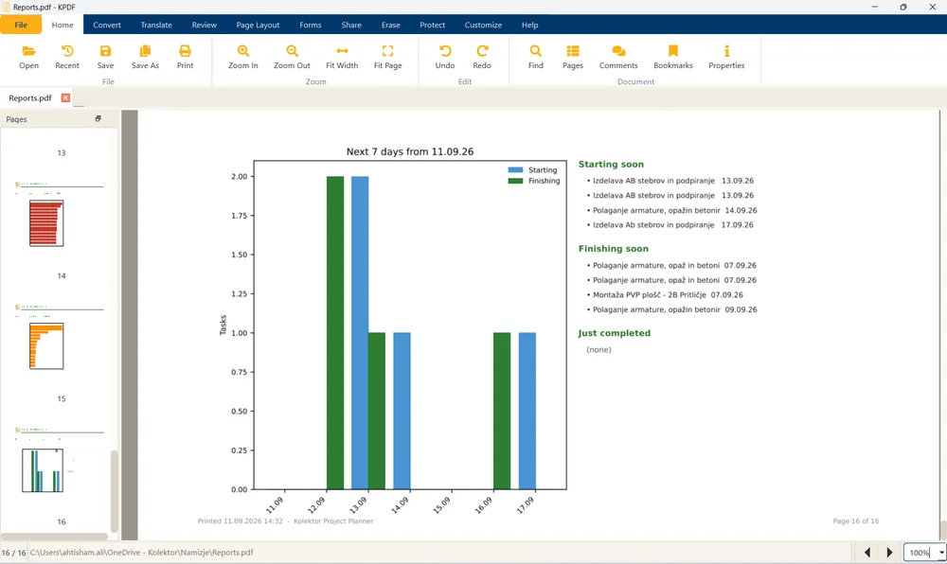Click the 100% zoom input field
This screenshot has width=947, height=564.
(x=920, y=553)
